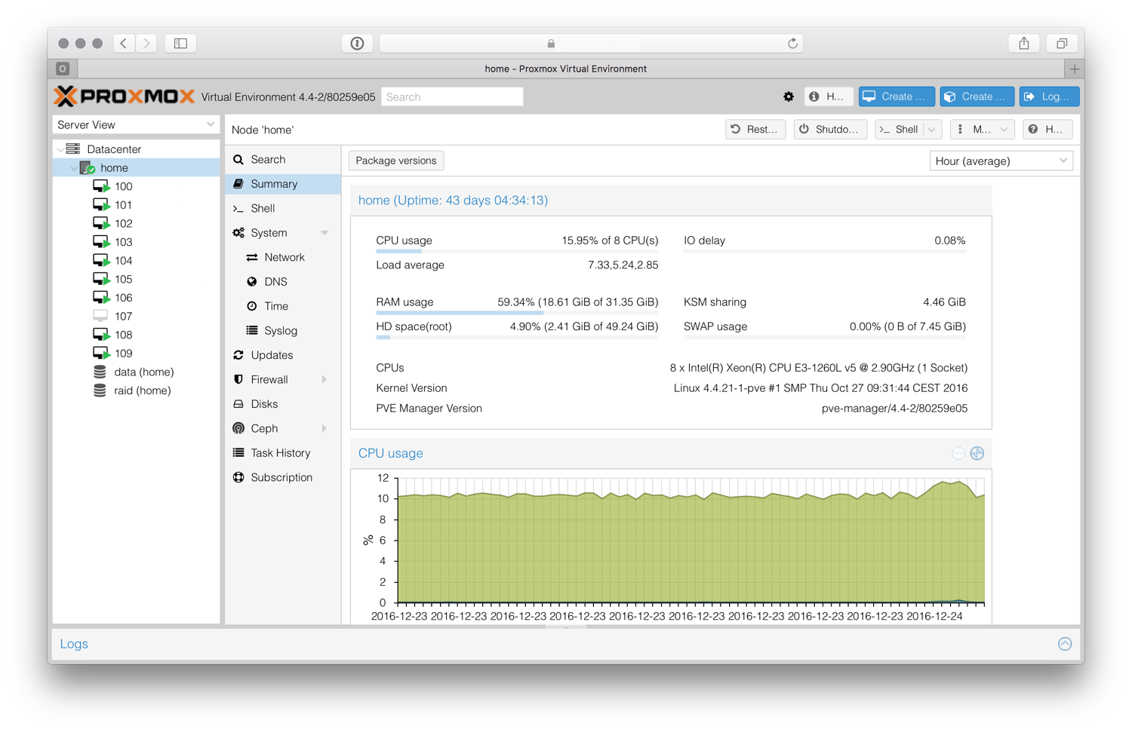Click Safari back navigation button

point(125,43)
